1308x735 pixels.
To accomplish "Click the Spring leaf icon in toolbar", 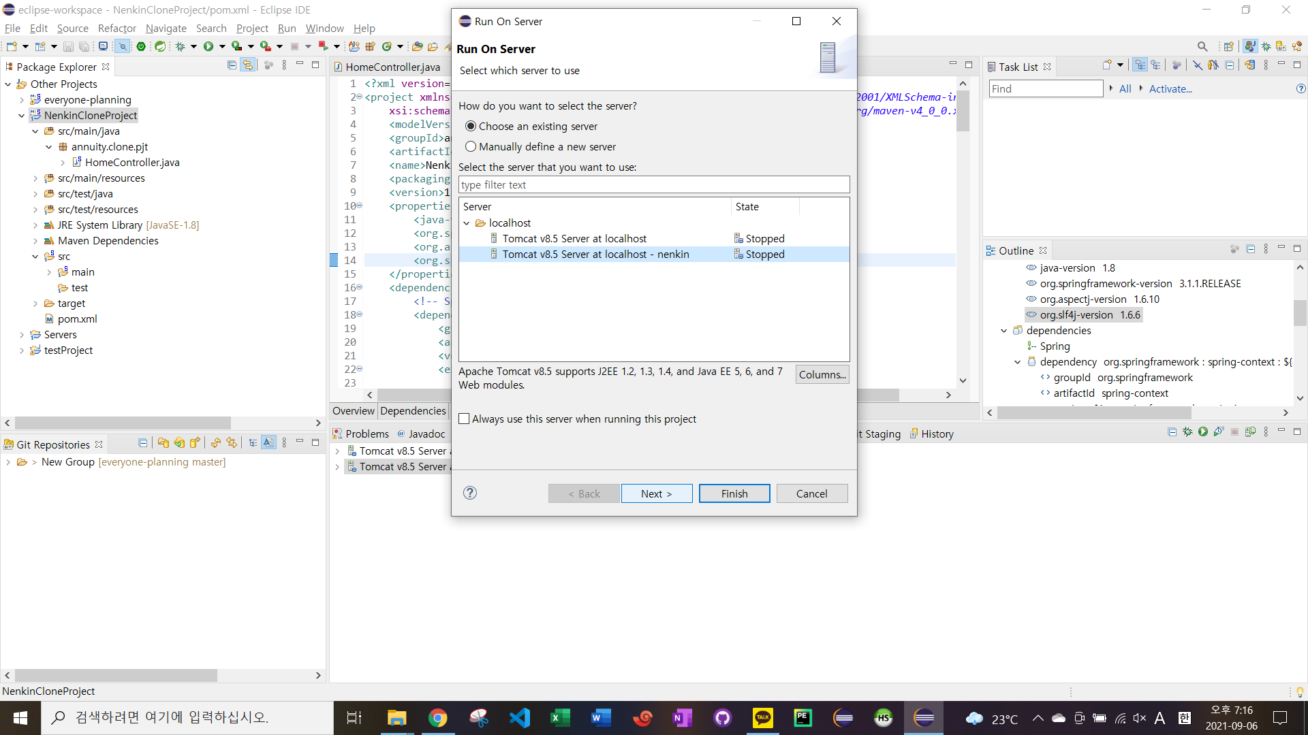I will pos(159,46).
